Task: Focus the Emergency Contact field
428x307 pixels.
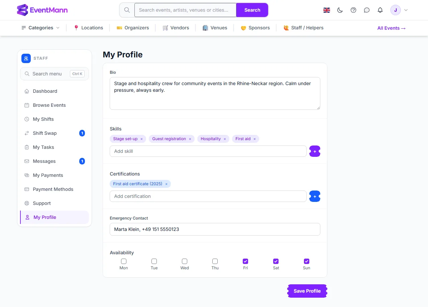Action: pyautogui.click(x=215, y=229)
